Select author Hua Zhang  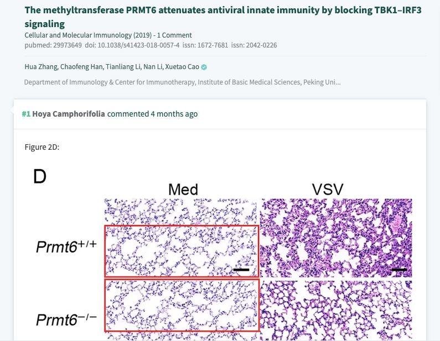[40, 67]
